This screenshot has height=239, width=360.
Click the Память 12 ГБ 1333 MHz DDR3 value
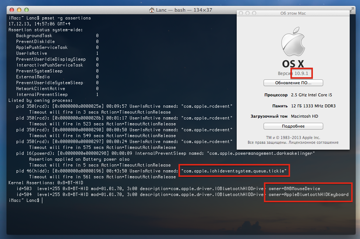point(313,106)
